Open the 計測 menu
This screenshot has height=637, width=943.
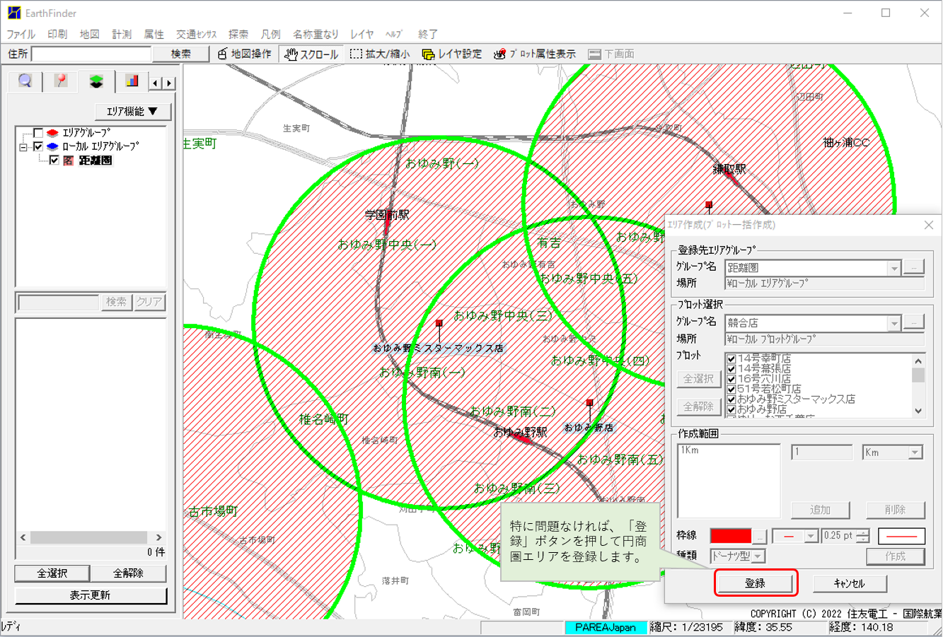tap(122, 34)
